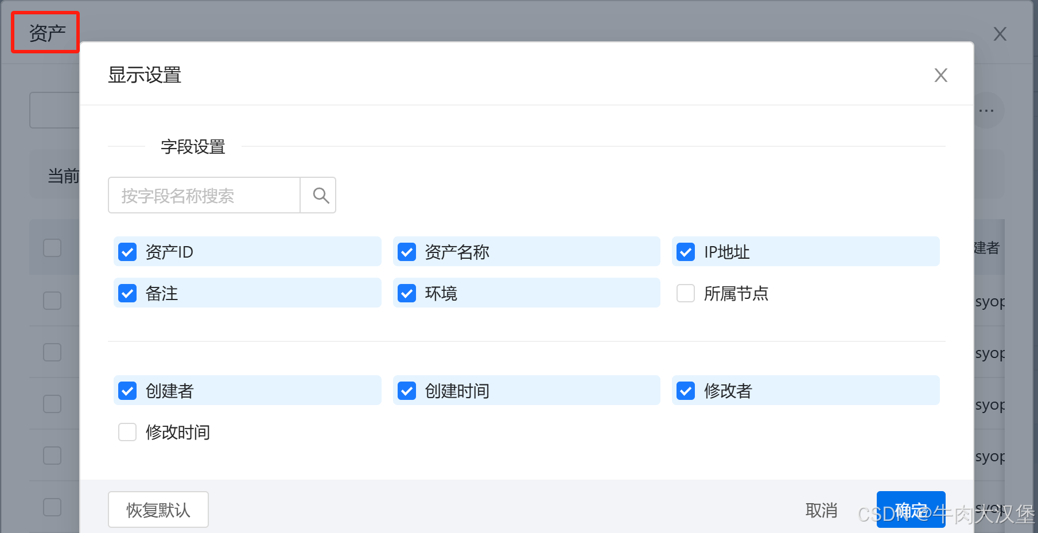The image size is (1038, 533).
Task: Uncheck the 资产名称 field
Action: [407, 252]
